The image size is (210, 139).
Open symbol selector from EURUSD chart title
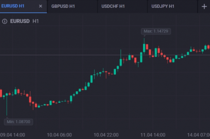pyautogui.click(x=20, y=21)
